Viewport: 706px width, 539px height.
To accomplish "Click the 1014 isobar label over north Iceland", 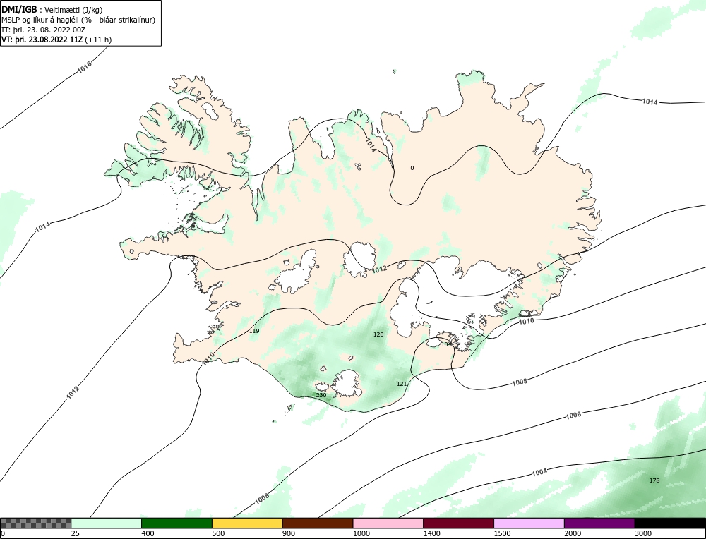I will point(370,145).
